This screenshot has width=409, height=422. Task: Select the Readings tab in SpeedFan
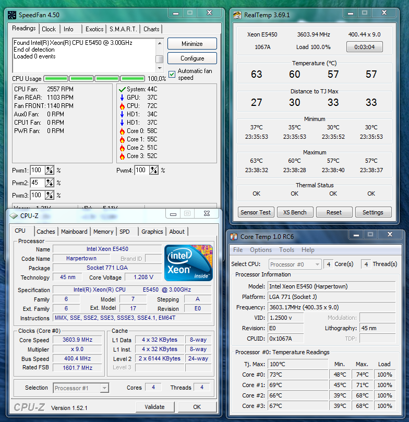pos(24,28)
